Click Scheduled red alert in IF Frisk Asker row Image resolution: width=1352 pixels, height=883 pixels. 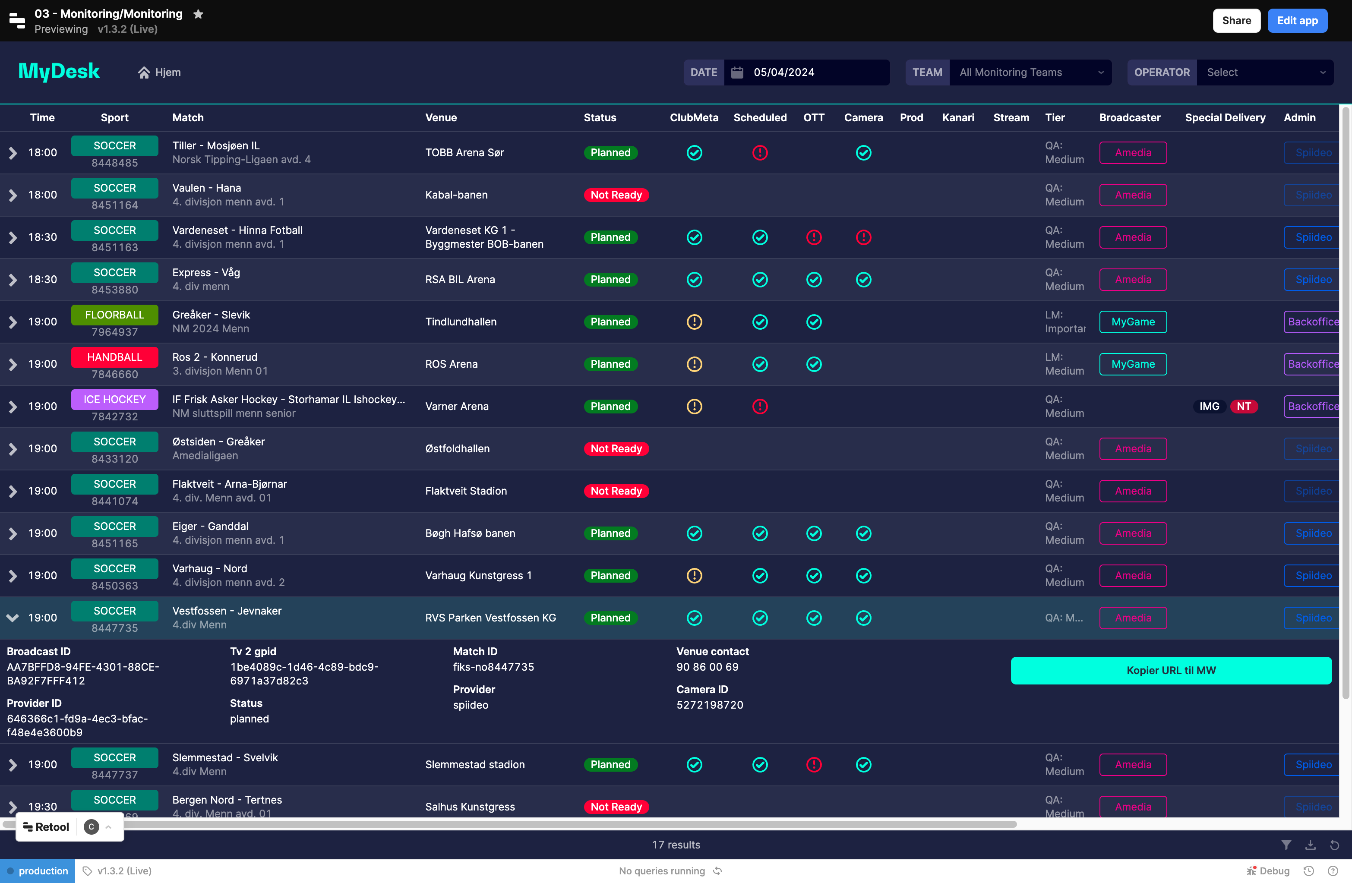(759, 407)
